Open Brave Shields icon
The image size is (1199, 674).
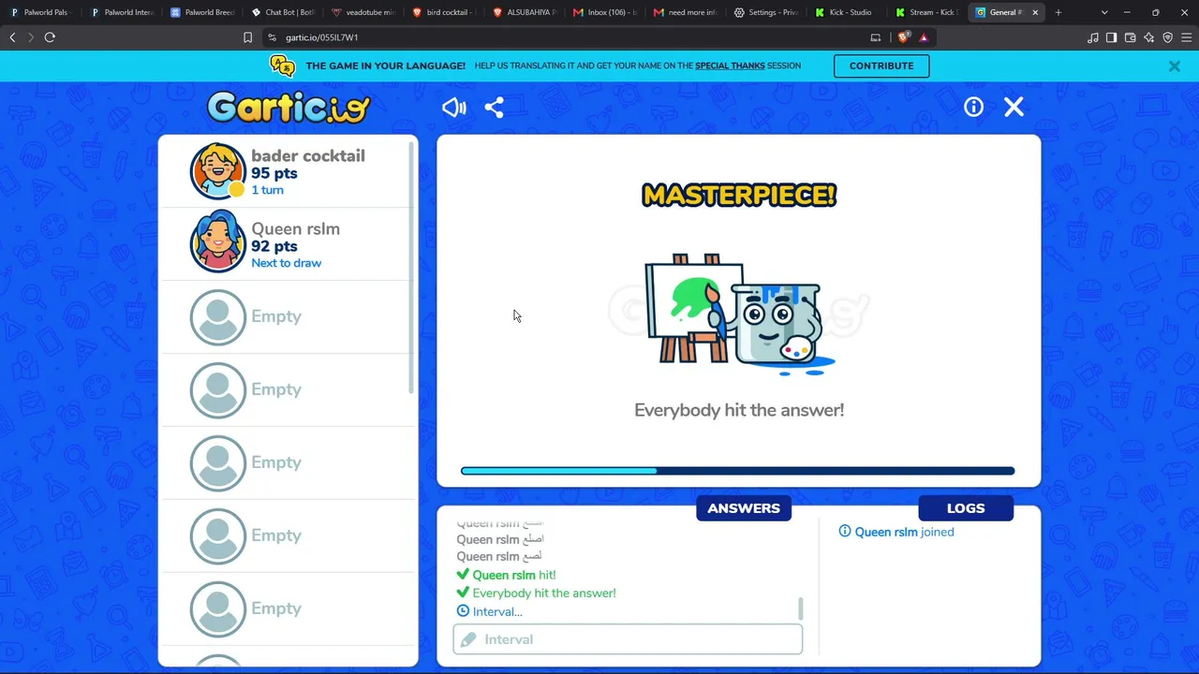[x=903, y=37]
